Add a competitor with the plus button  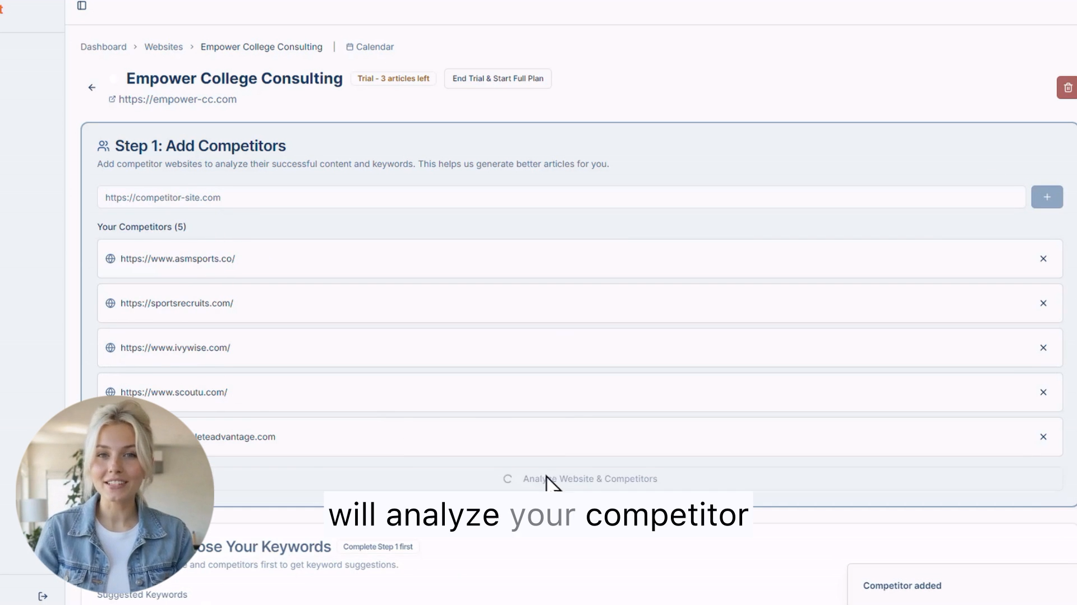pyautogui.click(x=1047, y=197)
